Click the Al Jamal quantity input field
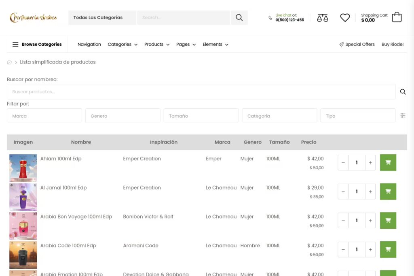414x276 pixels. coord(357,192)
